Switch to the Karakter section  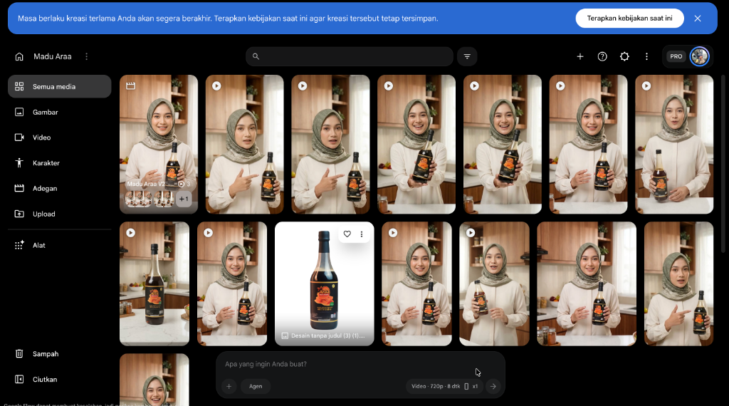(60, 163)
